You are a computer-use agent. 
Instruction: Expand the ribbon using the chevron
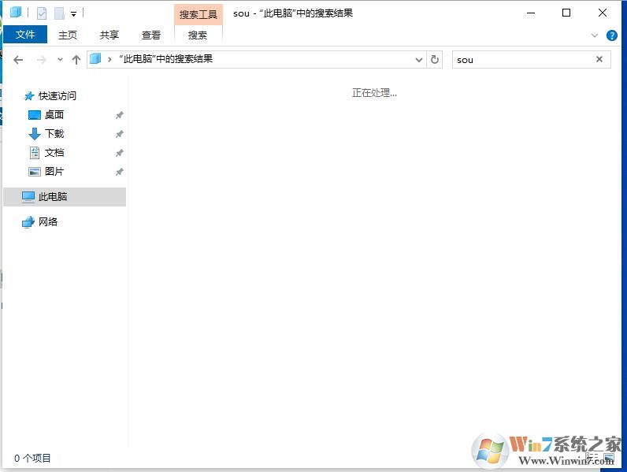(595, 35)
